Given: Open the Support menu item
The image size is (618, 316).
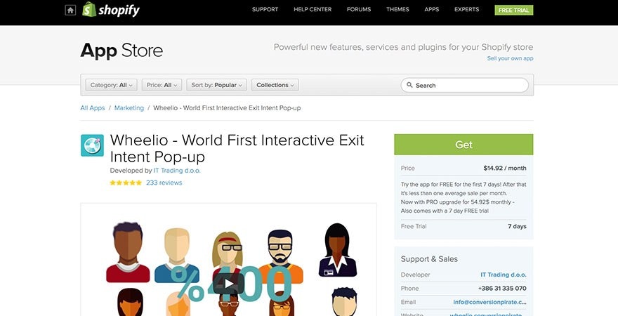Looking at the screenshot, I should 265,10.
